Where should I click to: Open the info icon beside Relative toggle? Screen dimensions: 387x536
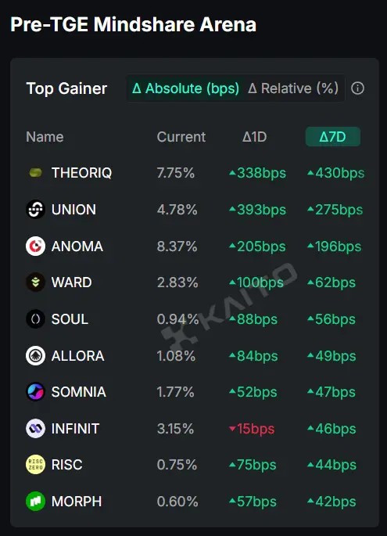coord(357,88)
